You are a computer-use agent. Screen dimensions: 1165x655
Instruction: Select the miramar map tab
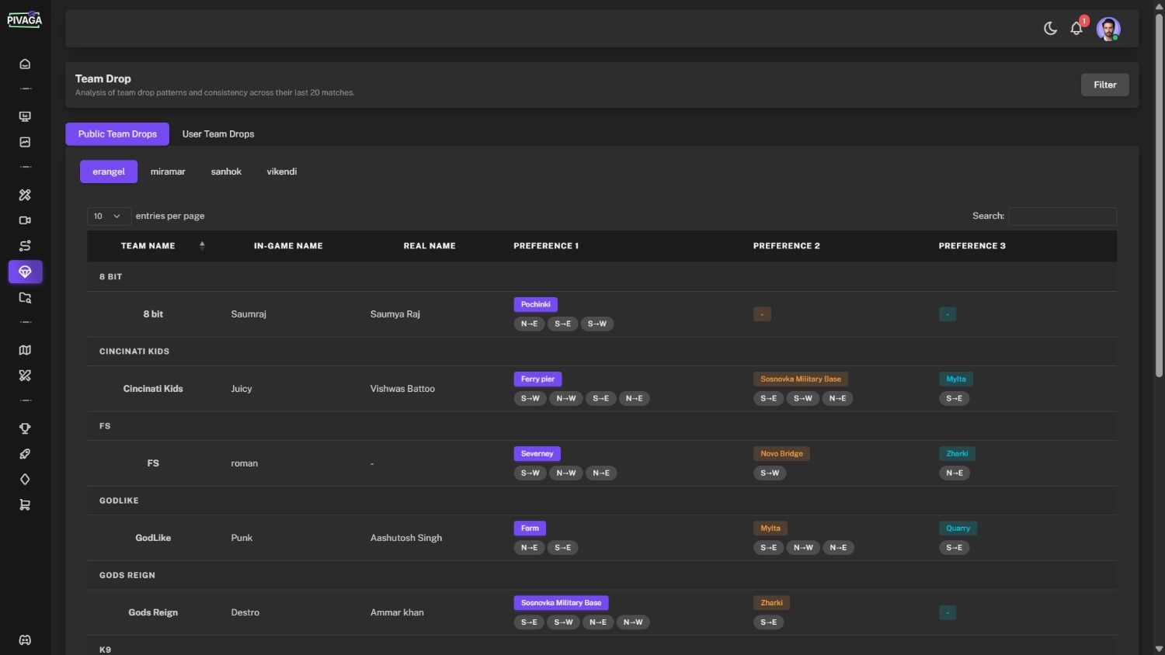pos(168,172)
